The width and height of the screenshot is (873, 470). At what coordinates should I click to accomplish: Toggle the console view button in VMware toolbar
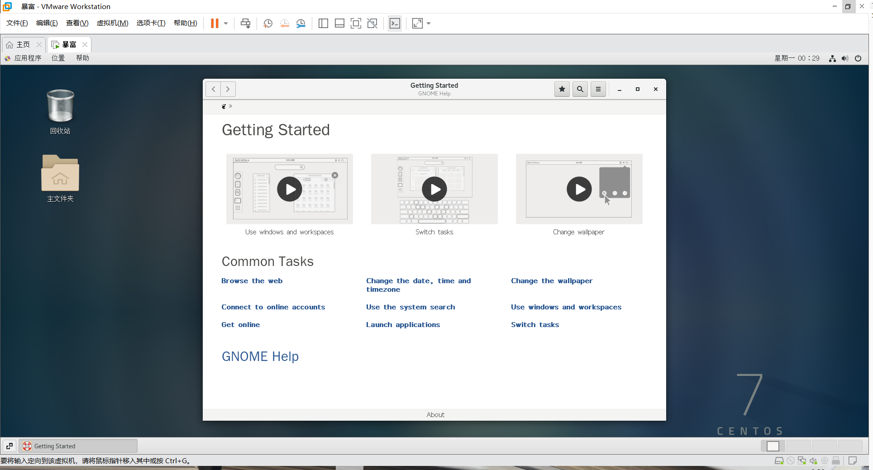(x=395, y=24)
